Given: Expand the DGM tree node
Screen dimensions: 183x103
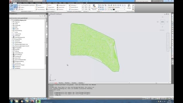Looking at the screenshot, I should (12, 27).
